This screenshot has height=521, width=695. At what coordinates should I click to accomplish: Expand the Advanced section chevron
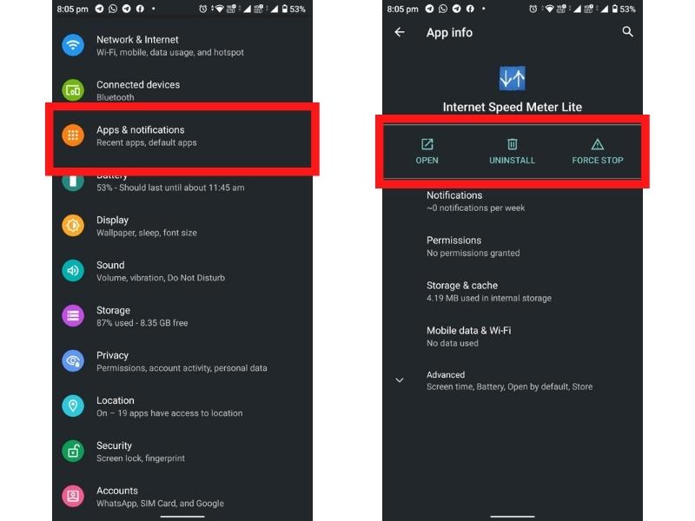[x=400, y=380]
